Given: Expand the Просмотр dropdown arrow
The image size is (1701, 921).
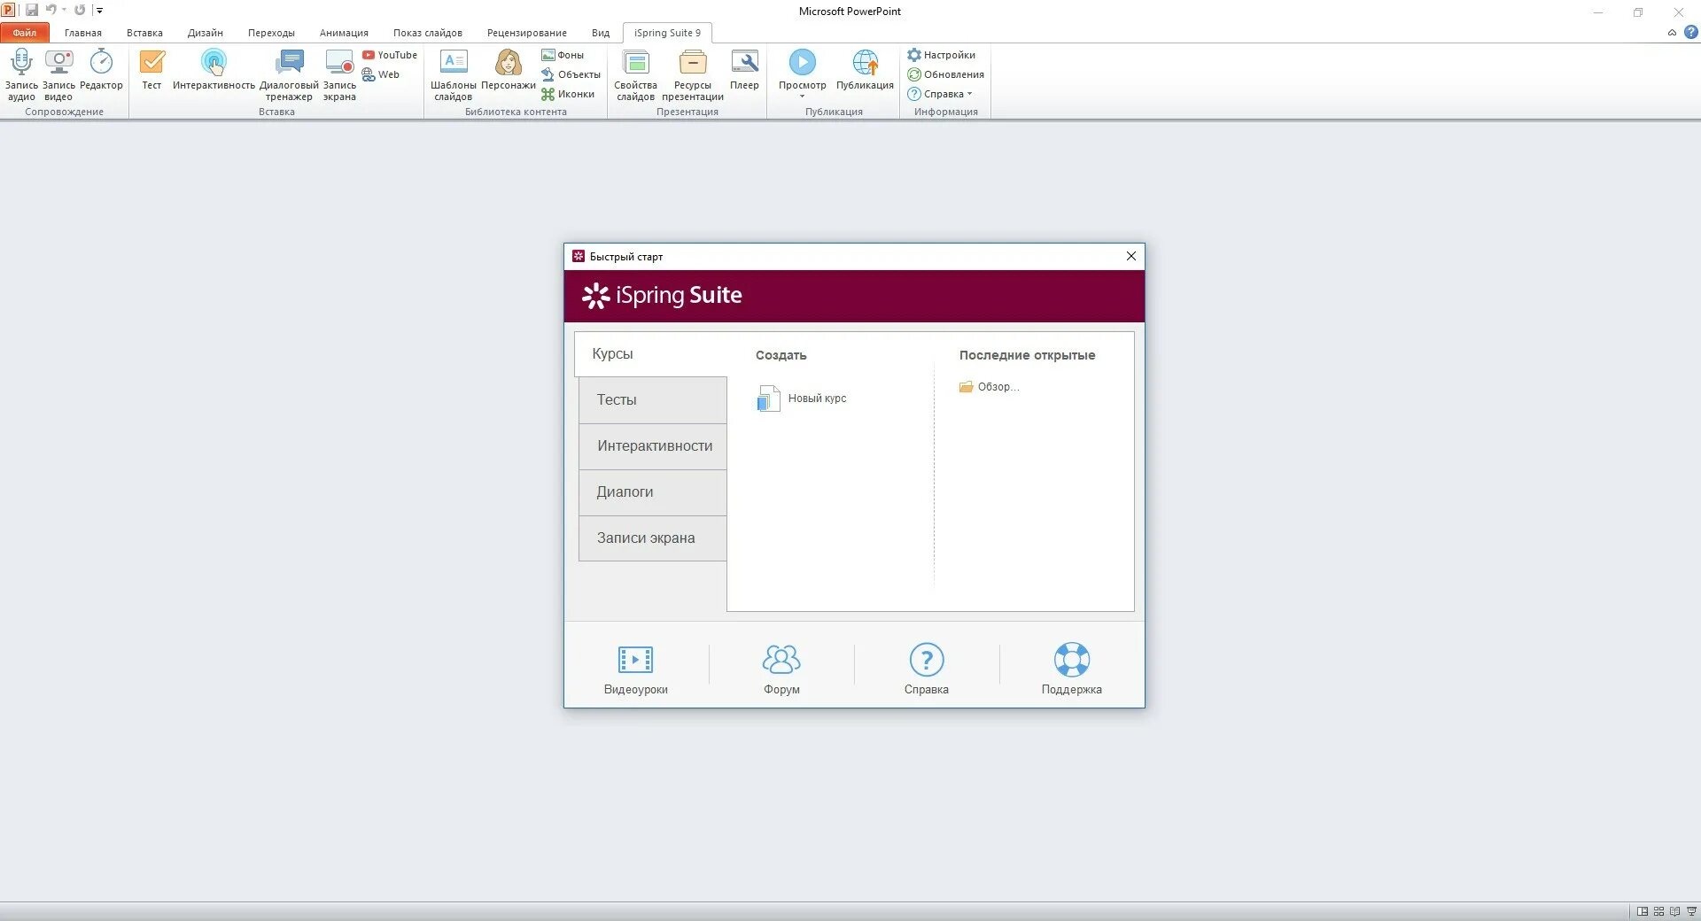Looking at the screenshot, I should point(803,97).
